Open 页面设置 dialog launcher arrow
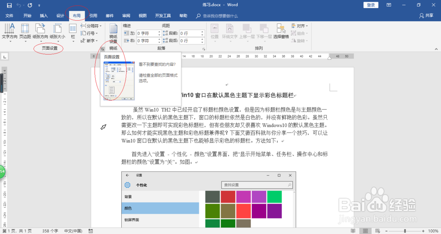This screenshot has height=234, width=441. tap(103, 49)
